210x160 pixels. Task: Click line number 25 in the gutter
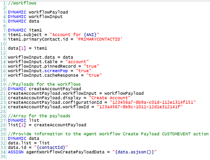point(3,112)
